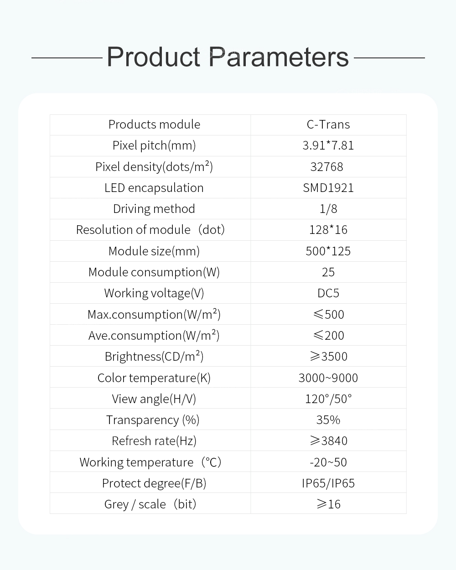The width and height of the screenshot is (456, 570).
Task: Click the Pixel pitch(mm) label
Action: (154, 145)
